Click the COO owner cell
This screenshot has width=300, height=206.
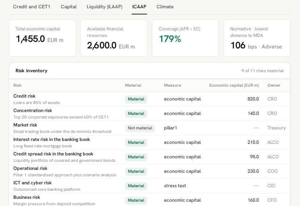[x=273, y=171]
